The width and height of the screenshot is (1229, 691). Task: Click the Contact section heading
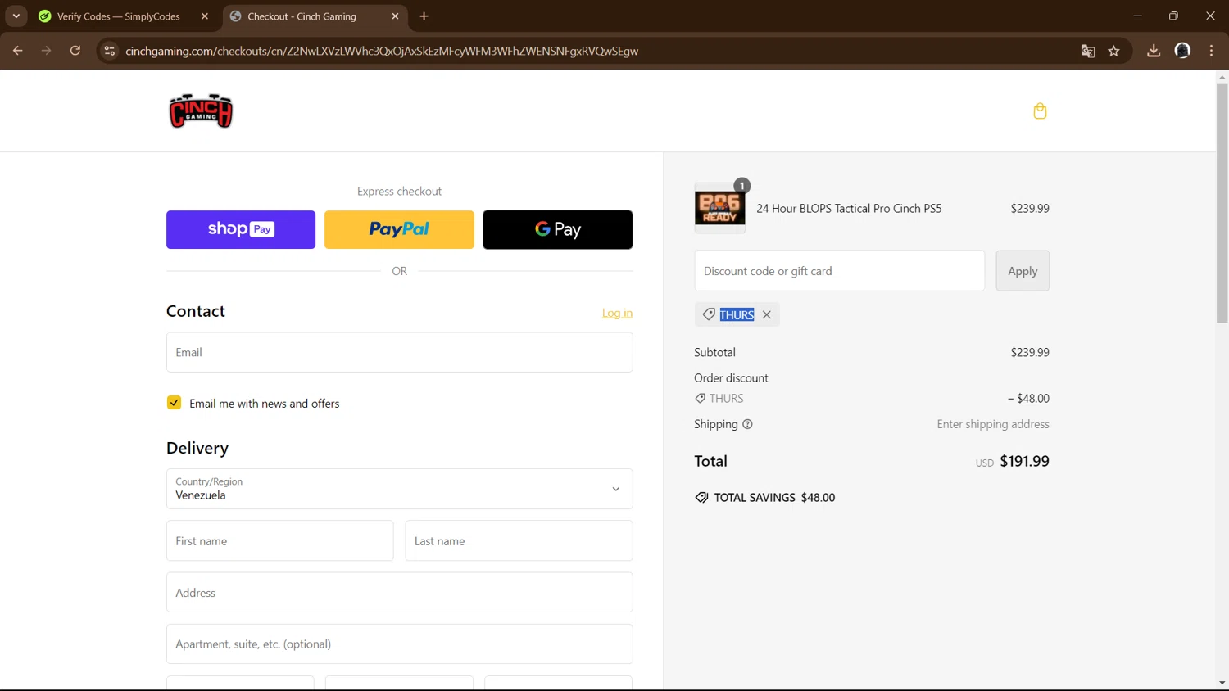196,311
